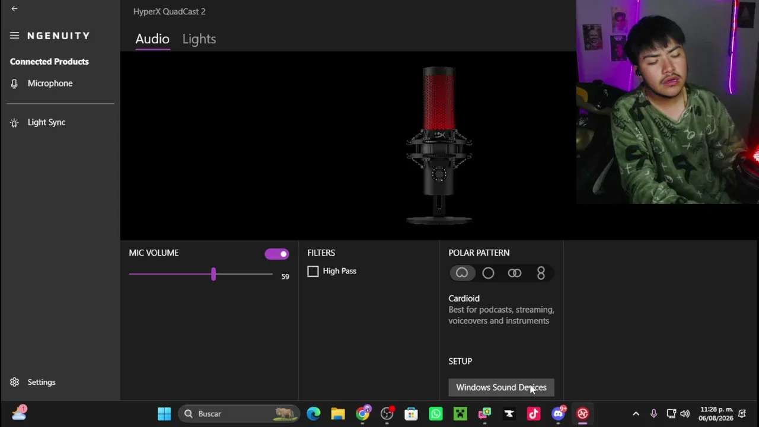Screen dimensions: 759x427
Task: Switch to the Lights tab
Action: click(199, 39)
